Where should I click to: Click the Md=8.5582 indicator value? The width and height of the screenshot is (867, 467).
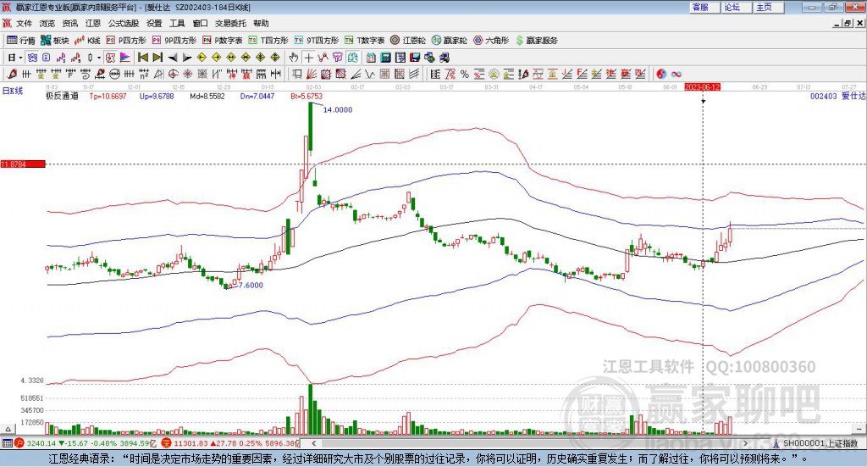tap(207, 97)
